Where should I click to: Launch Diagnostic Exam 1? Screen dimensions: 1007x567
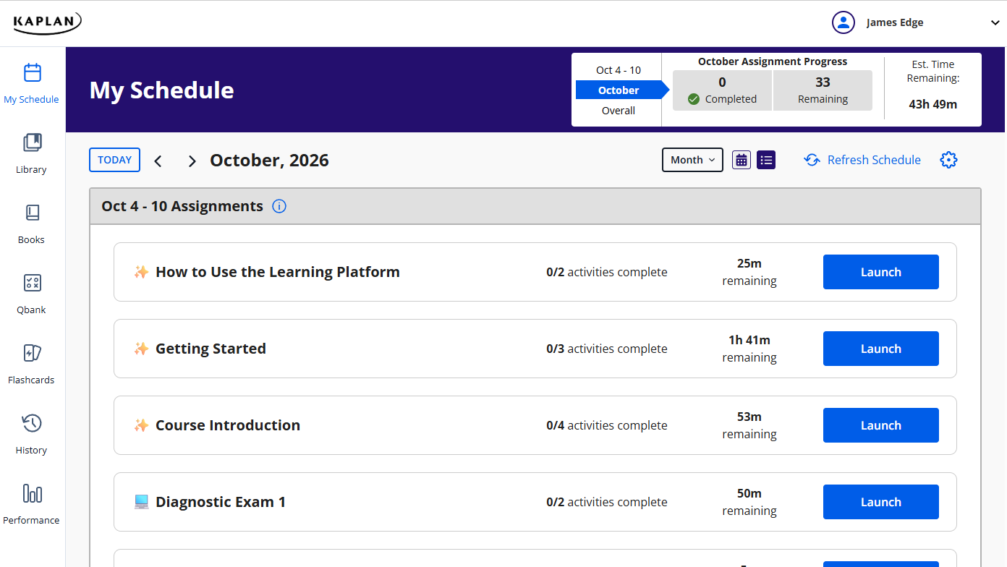click(x=881, y=502)
